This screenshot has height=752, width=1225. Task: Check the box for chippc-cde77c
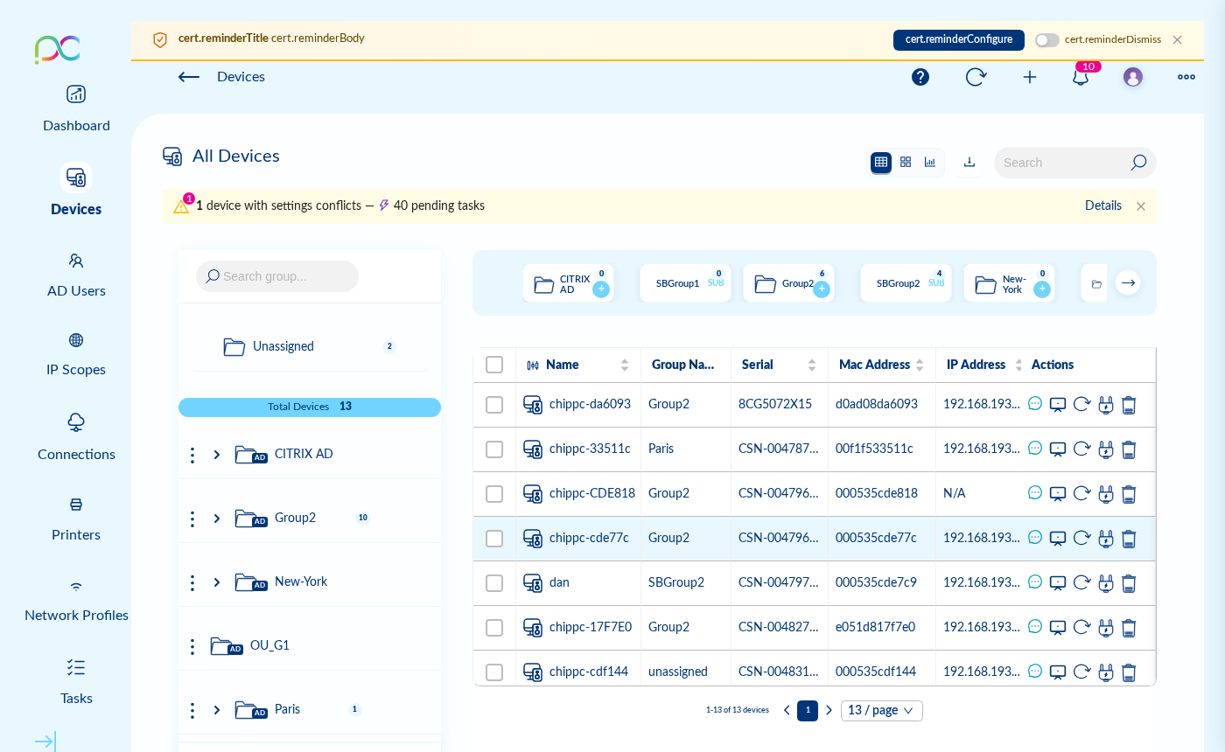[494, 539]
